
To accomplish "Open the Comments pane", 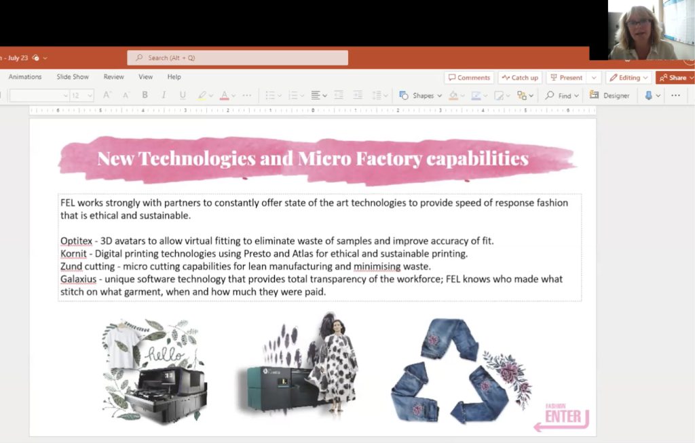I will pos(468,78).
